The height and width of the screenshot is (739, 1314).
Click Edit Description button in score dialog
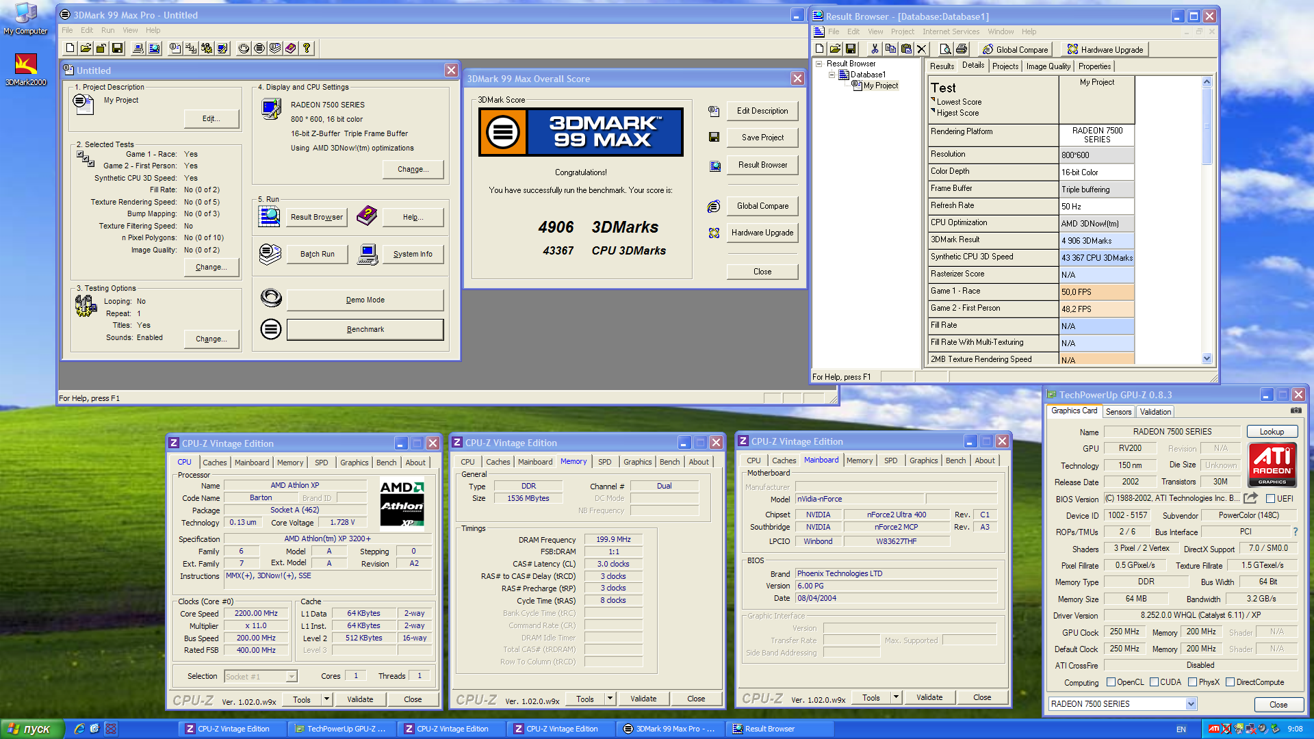pos(762,111)
